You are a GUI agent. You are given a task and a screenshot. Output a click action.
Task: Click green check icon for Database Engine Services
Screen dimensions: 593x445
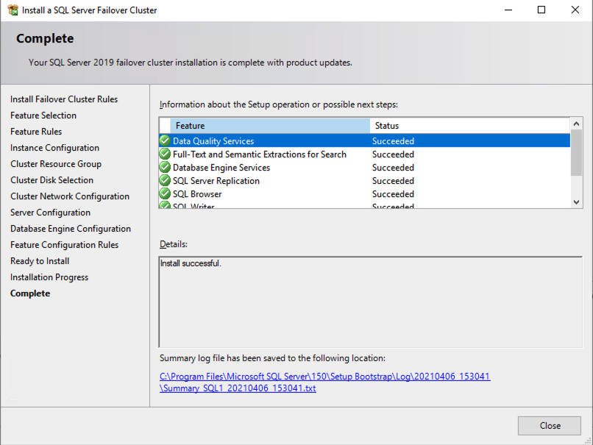[165, 168]
